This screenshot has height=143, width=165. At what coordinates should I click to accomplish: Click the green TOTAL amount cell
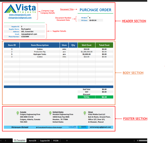(x=104, y=97)
